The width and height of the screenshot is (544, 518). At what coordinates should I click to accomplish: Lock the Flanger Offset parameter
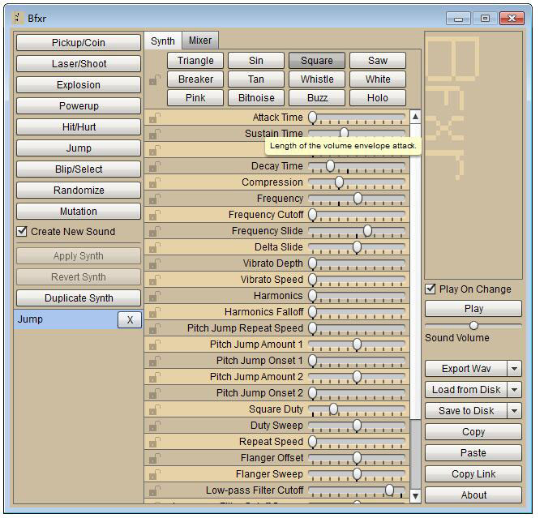click(x=153, y=459)
